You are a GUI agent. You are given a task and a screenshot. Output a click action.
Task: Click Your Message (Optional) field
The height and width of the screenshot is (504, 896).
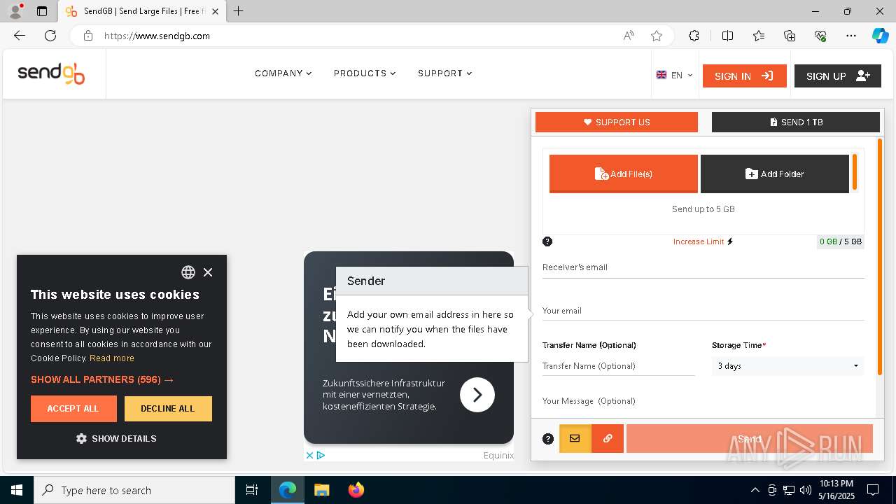click(x=703, y=401)
